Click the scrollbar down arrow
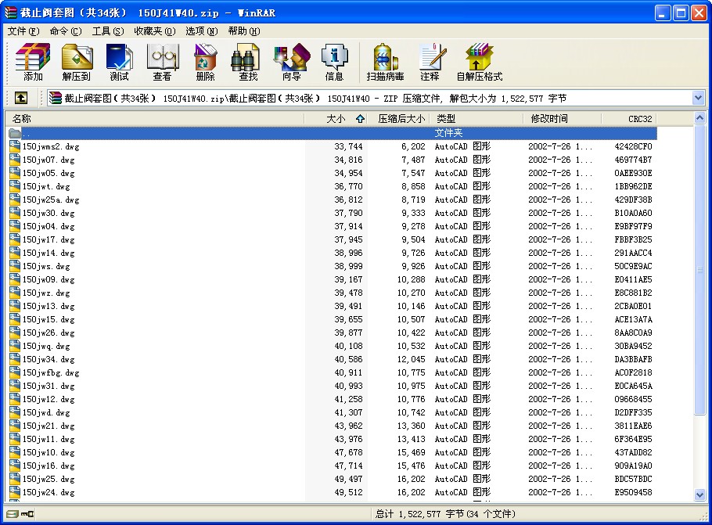This screenshot has height=525, width=712. [699, 494]
